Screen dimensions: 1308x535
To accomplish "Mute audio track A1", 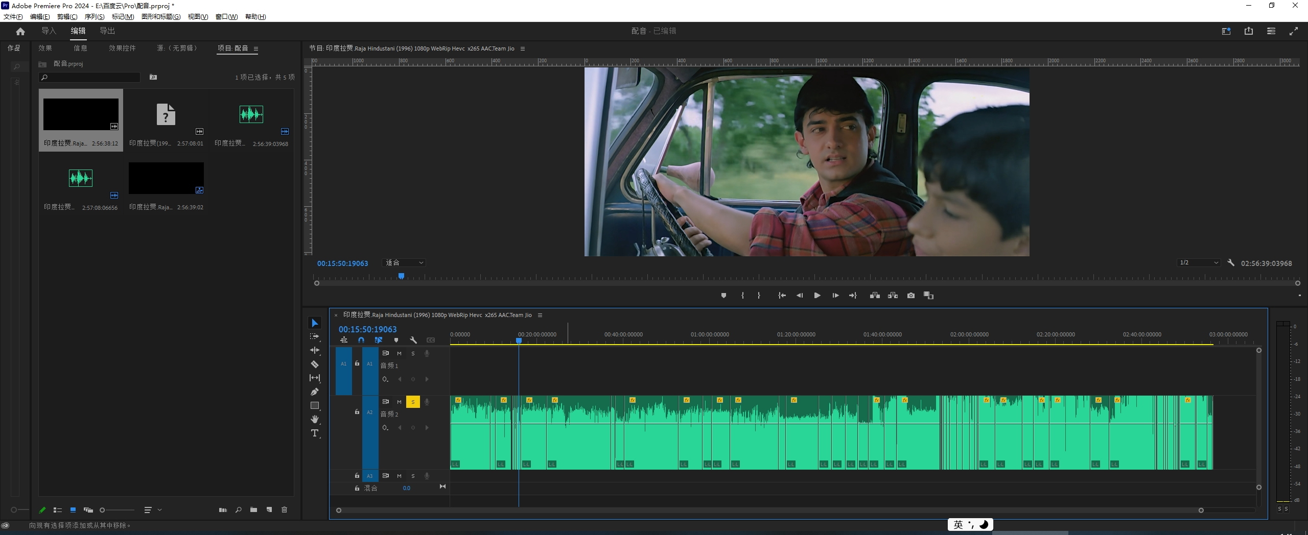I will coord(399,353).
